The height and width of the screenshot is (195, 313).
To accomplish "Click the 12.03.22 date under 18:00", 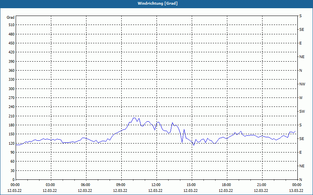I will click(x=226, y=190).
